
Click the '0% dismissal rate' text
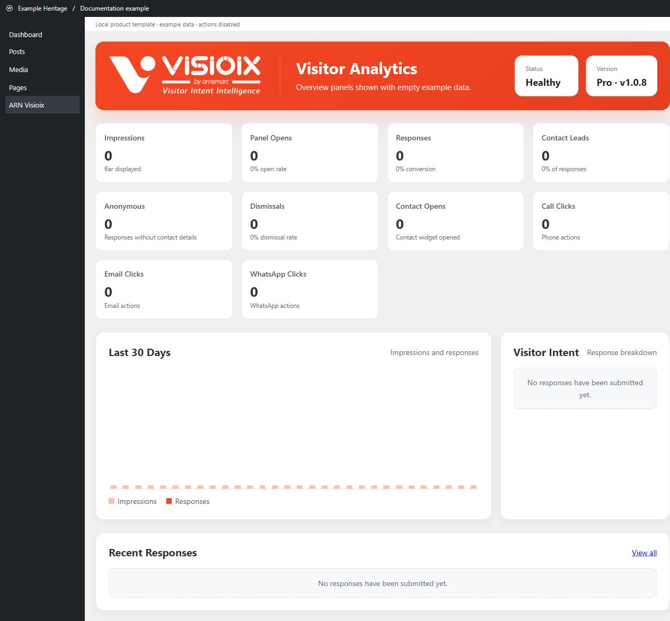tap(274, 237)
